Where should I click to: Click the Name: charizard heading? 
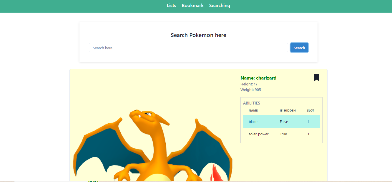click(258, 78)
